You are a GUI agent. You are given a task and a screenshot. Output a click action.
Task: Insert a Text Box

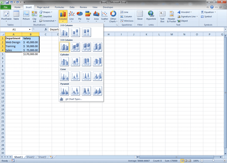click(x=162, y=17)
